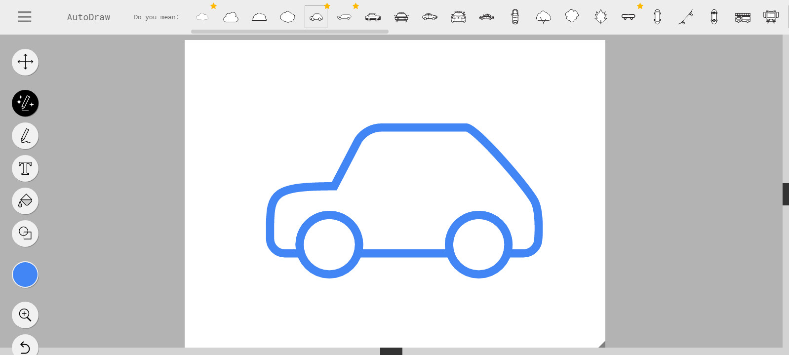
Task: Click the 'Do you mean:' label
Action: click(x=157, y=17)
